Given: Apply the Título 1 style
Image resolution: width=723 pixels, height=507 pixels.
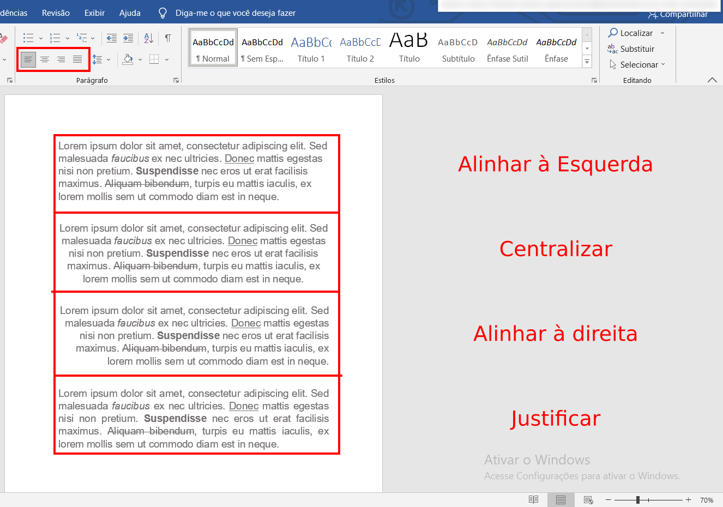Looking at the screenshot, I should (311, 47).
